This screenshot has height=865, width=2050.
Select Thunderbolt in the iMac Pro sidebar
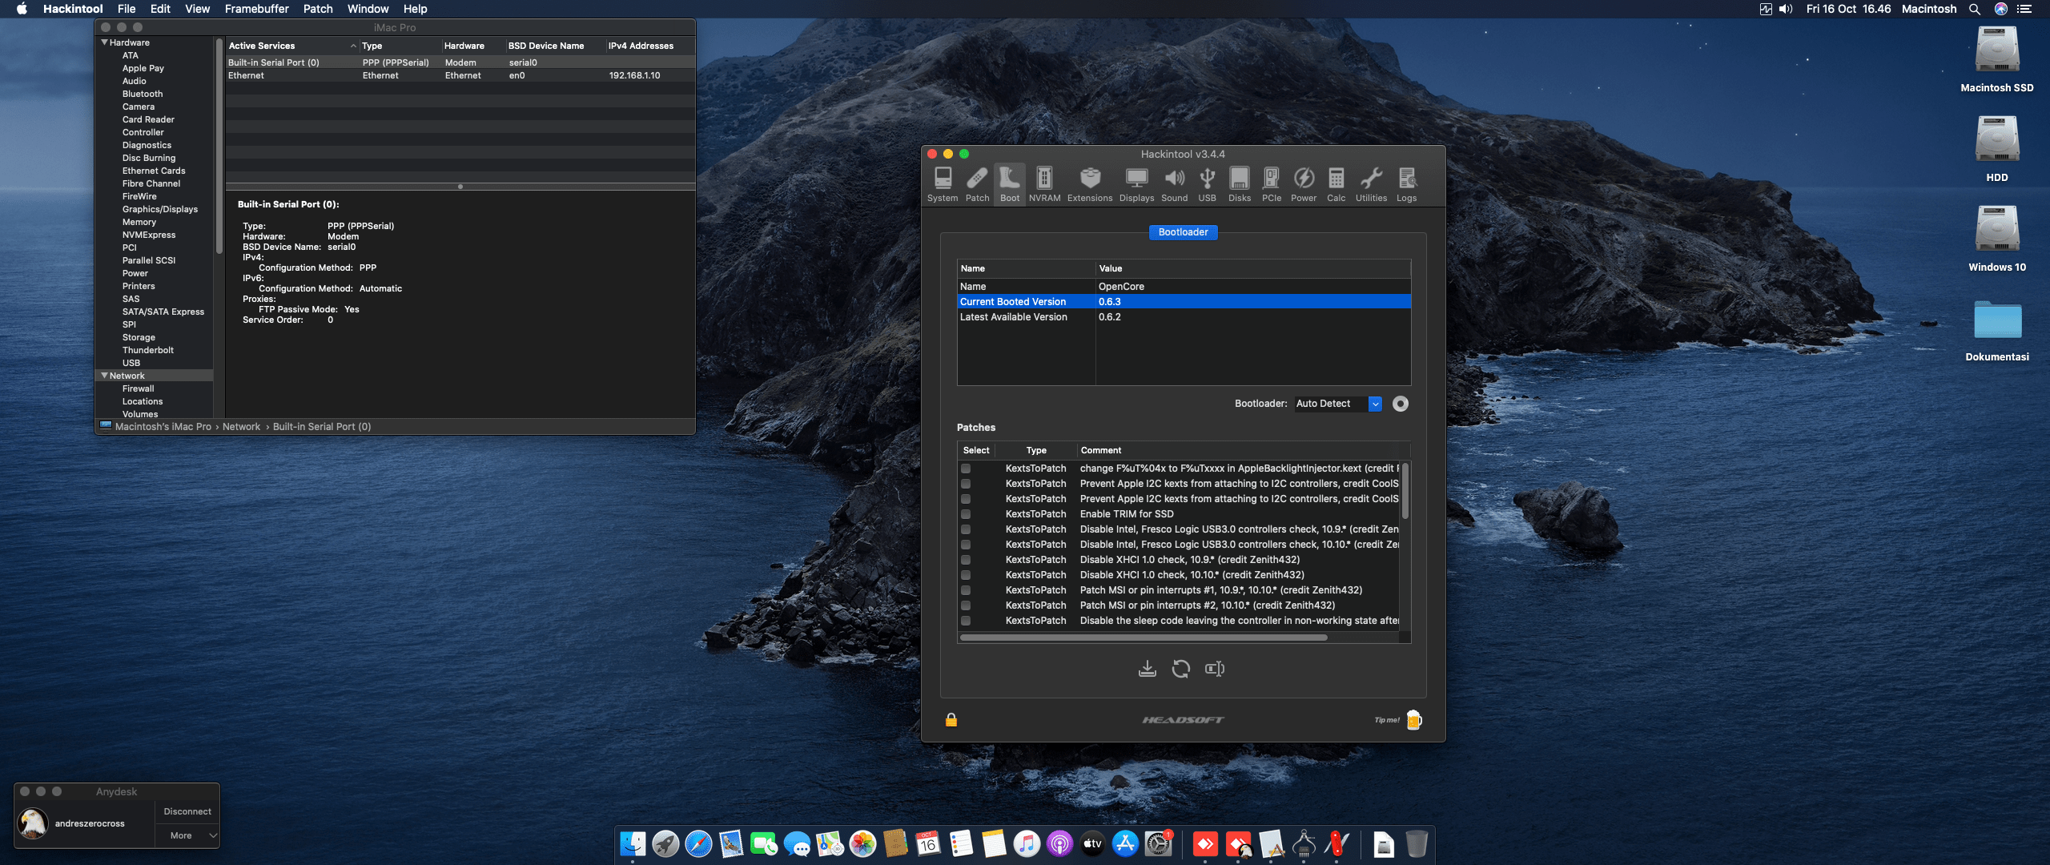pyautogui.click(x=148, y=350)
